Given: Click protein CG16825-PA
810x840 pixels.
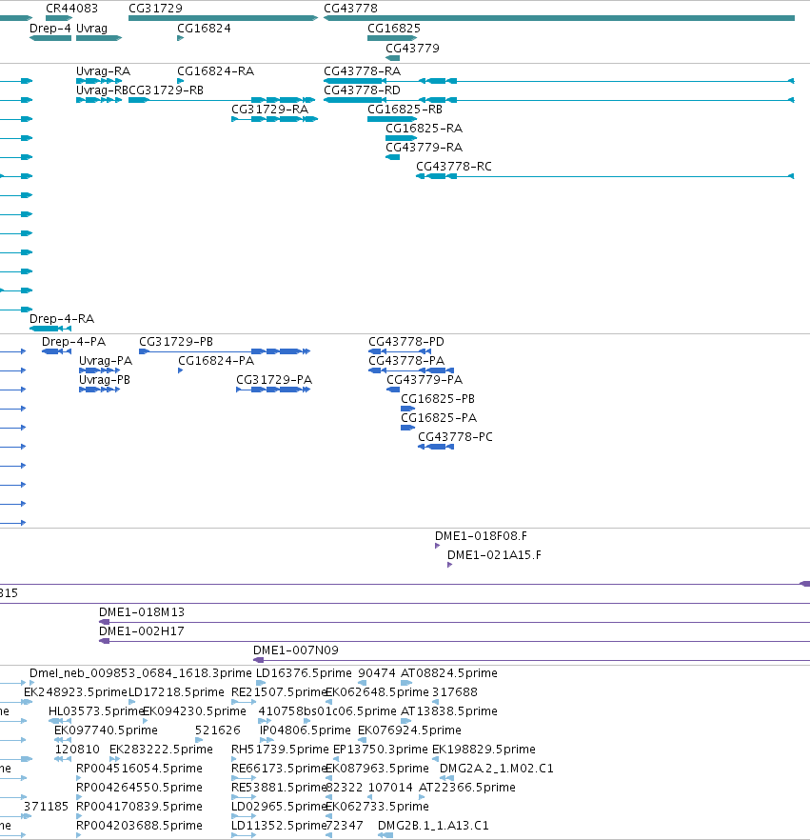Looking at the screenshot, I should tap(408, 428).
